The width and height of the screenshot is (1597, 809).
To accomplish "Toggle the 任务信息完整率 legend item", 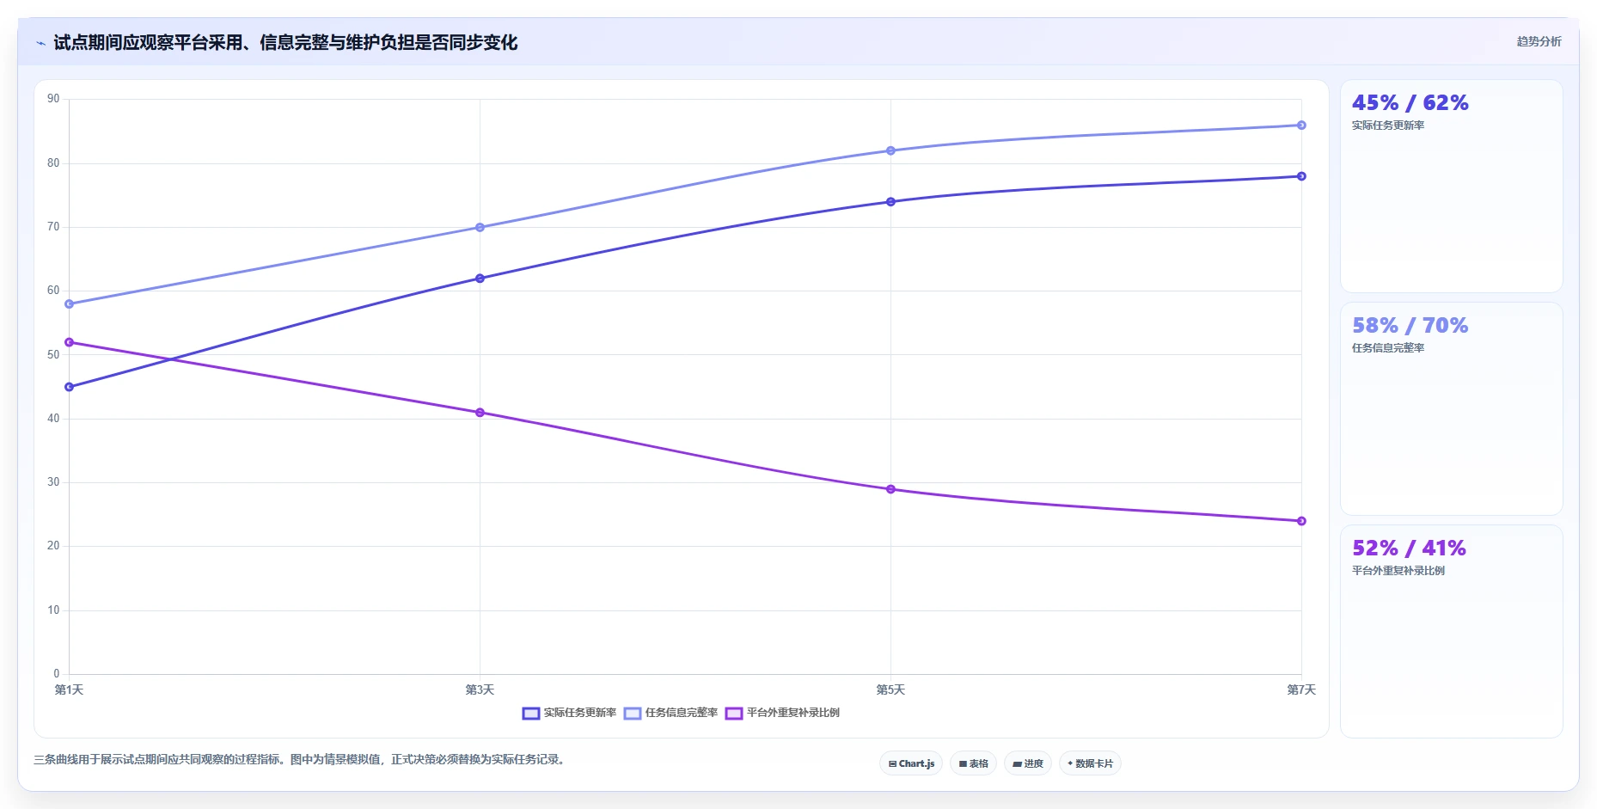I will coord(671,713).
